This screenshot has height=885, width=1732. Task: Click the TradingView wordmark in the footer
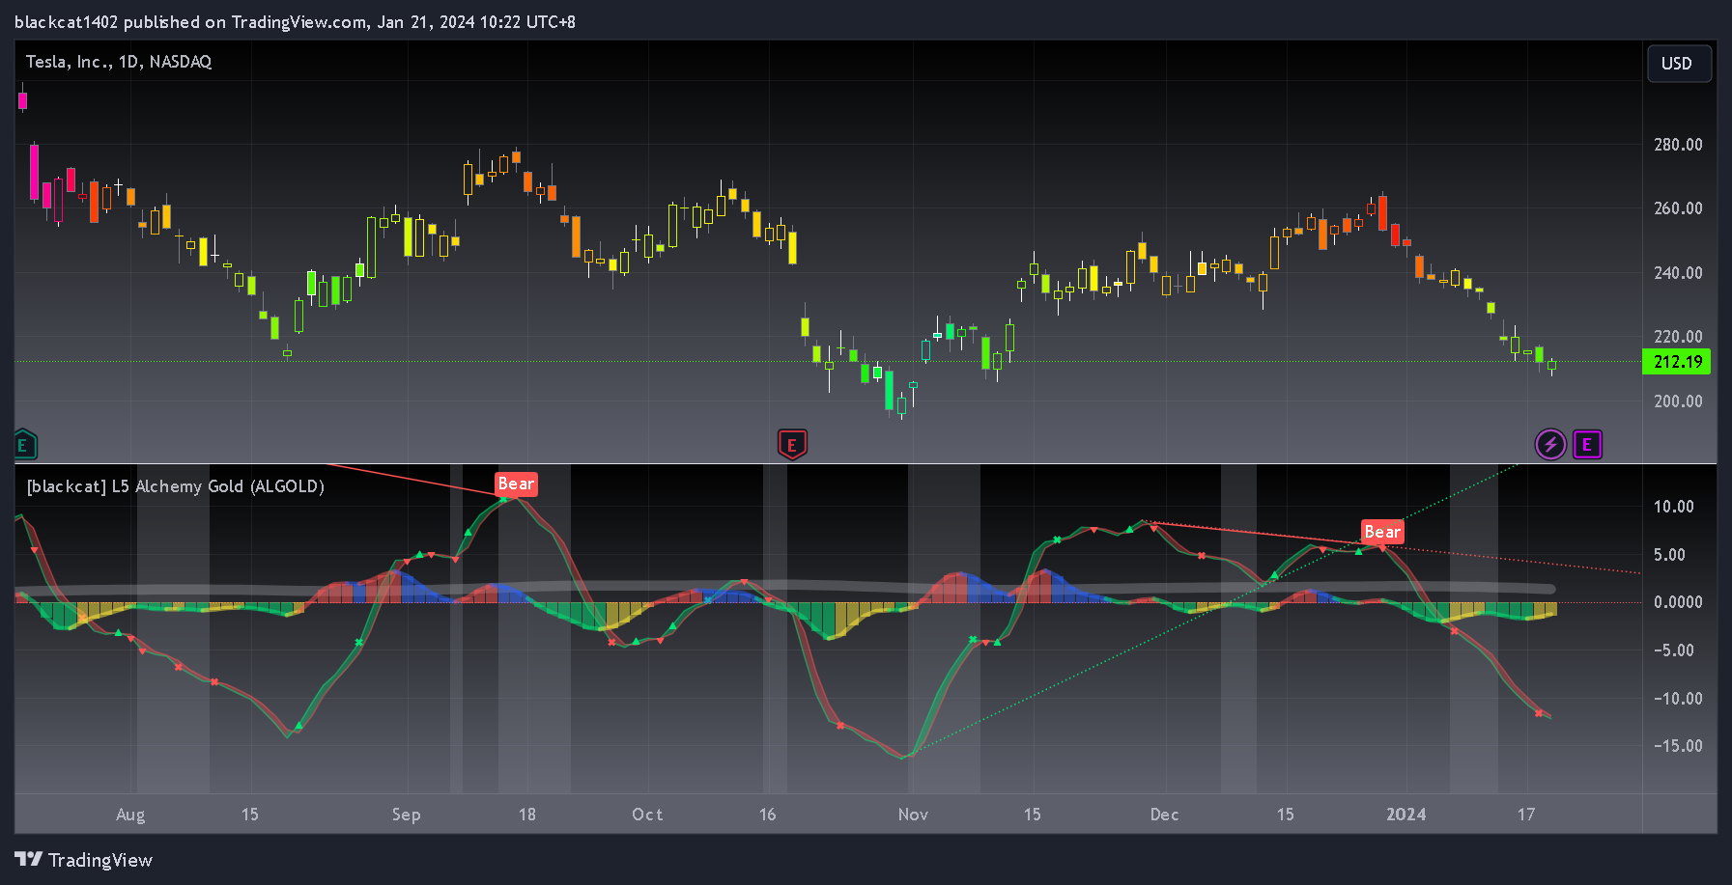click(x=100, y=860)
